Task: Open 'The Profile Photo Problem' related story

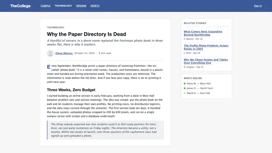Action: pyautogui.click(x=206, y=47)
